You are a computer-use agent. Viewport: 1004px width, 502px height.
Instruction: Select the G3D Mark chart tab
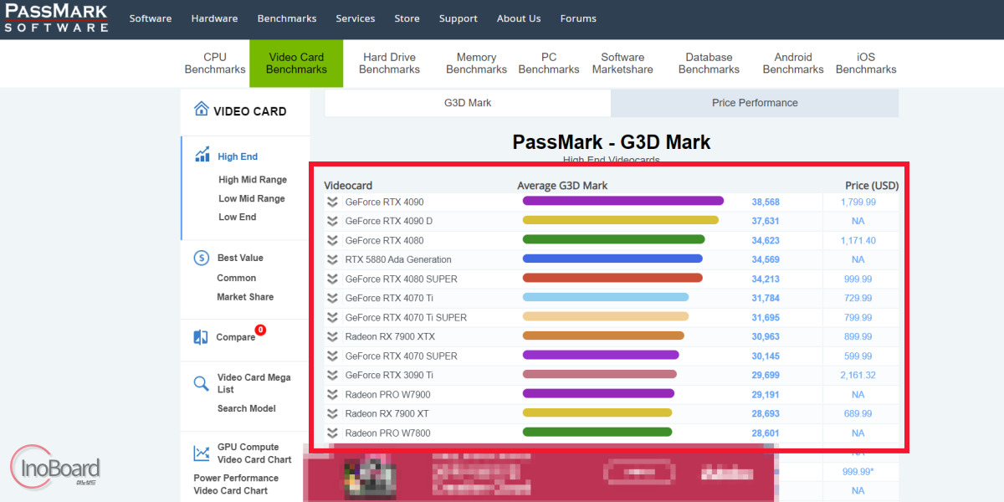[468, 103]
